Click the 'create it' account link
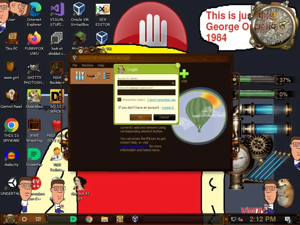 [x=168, y=108]
